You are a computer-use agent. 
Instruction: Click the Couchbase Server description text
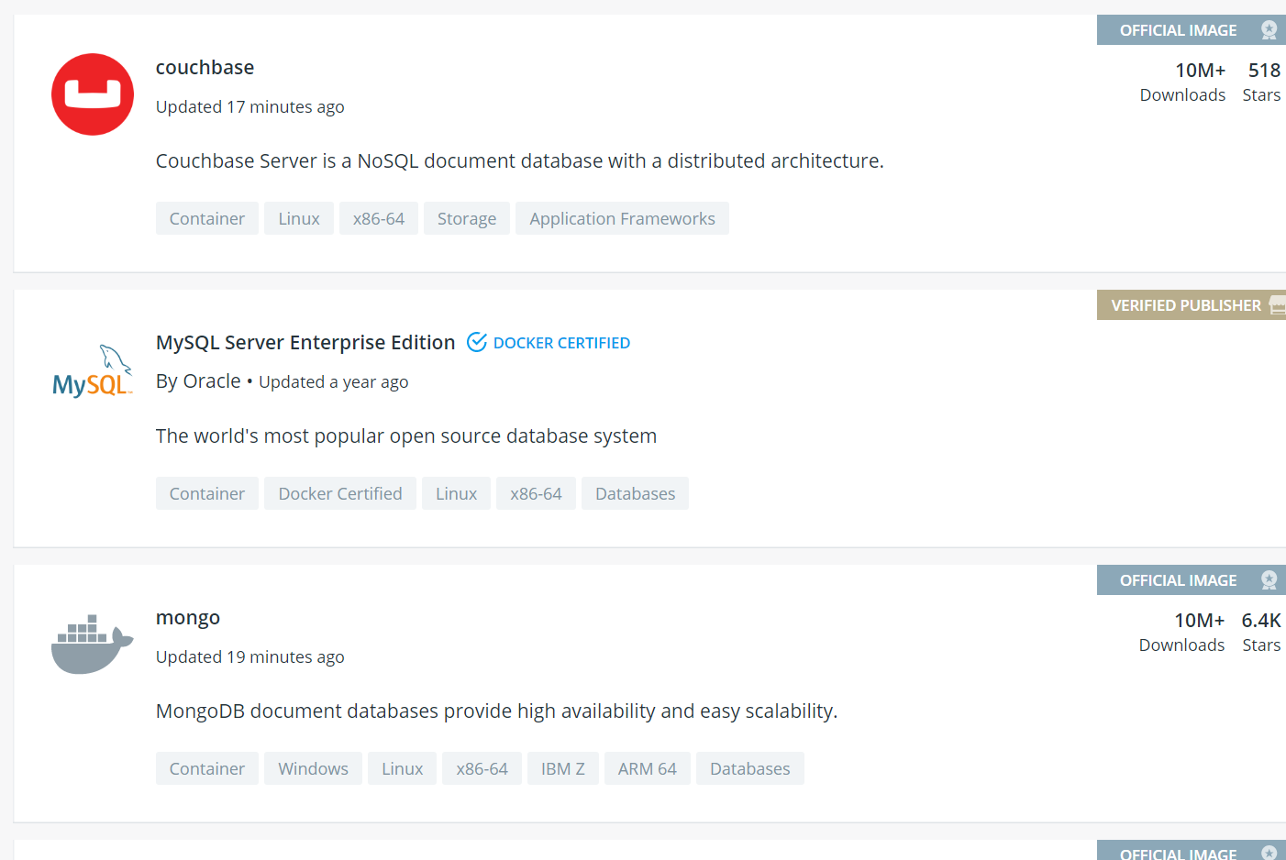click(x=520, y=161)
